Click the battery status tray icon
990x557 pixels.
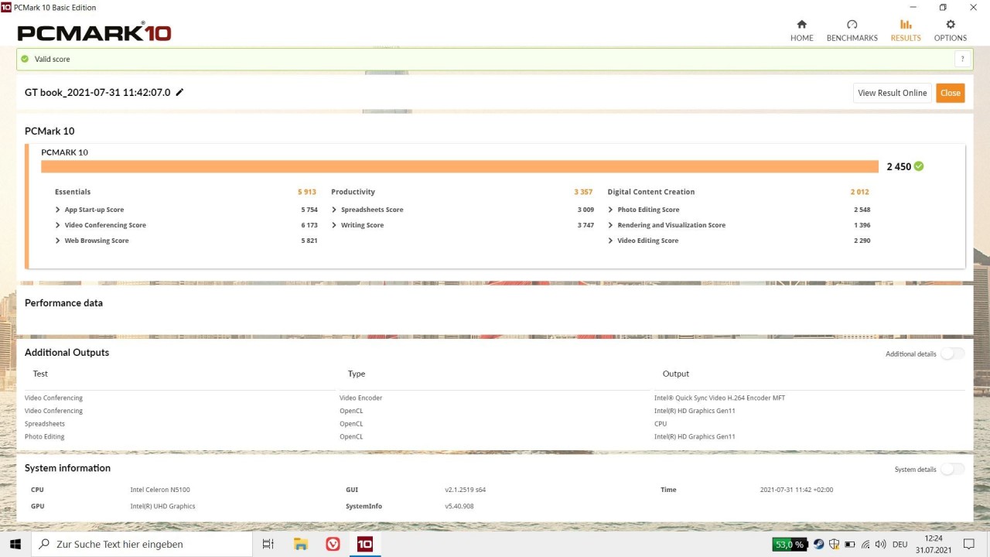(850, 544)
